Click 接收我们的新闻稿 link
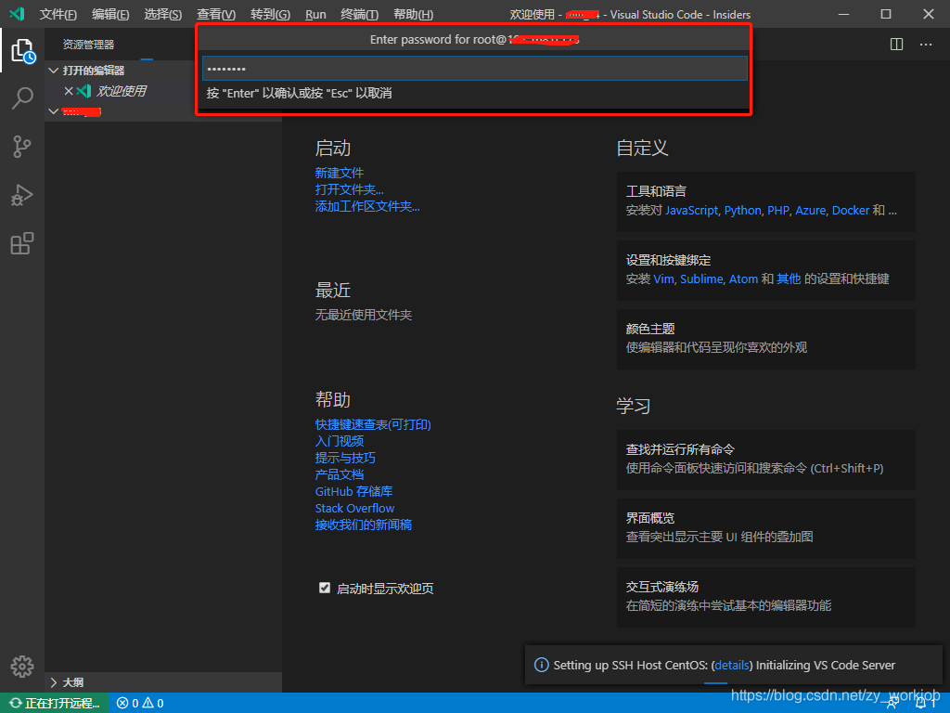950x713 pixels. click(x=364, y=525)
